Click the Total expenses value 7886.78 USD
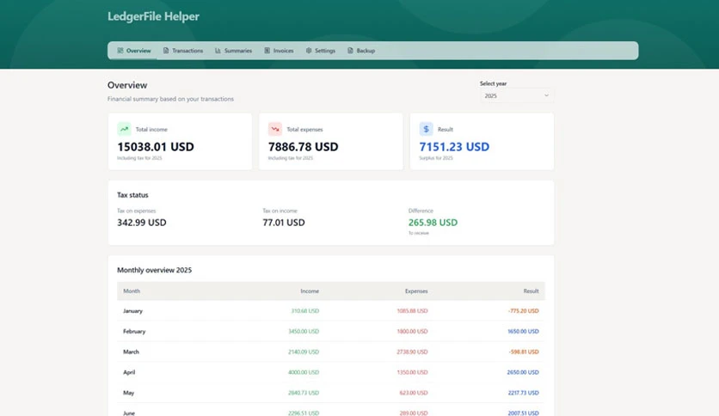 pyautogui.click(x=303, y=147)
